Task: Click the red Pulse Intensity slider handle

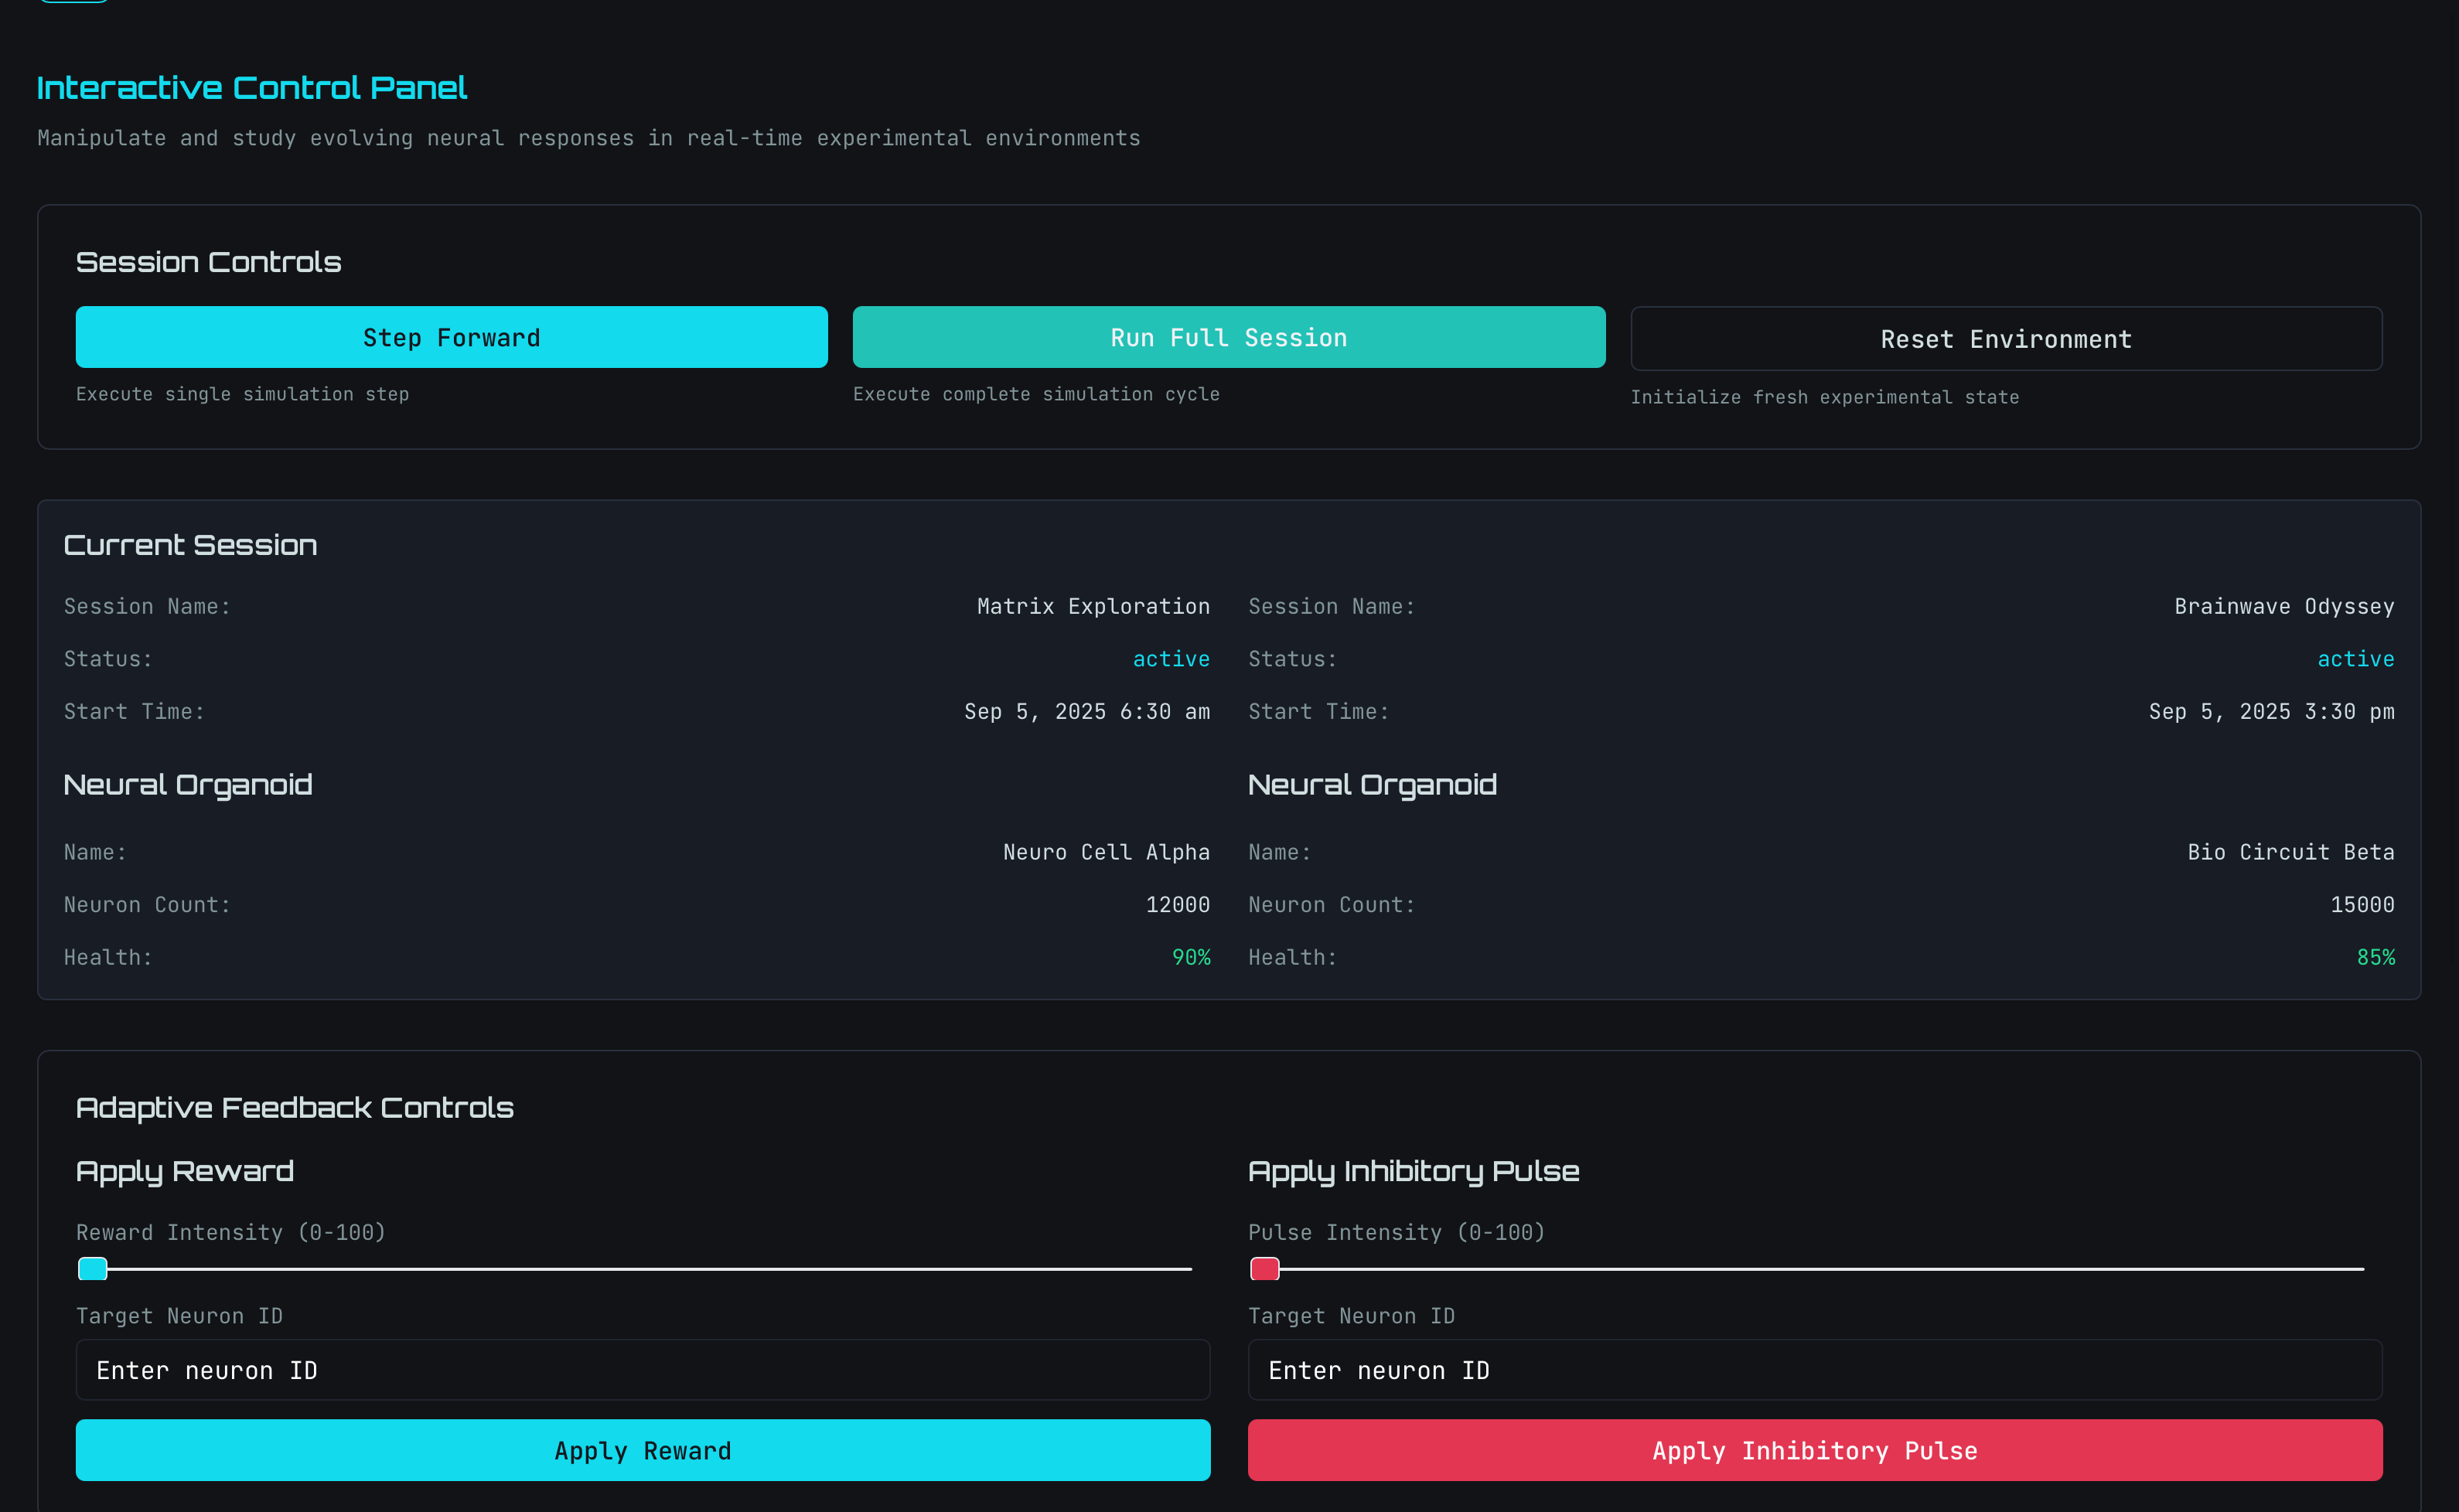Action: [1264, 1269]
